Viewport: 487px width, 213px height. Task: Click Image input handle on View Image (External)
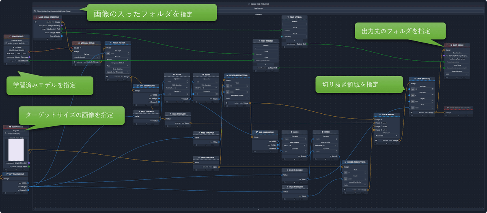[x=444, y=113]
